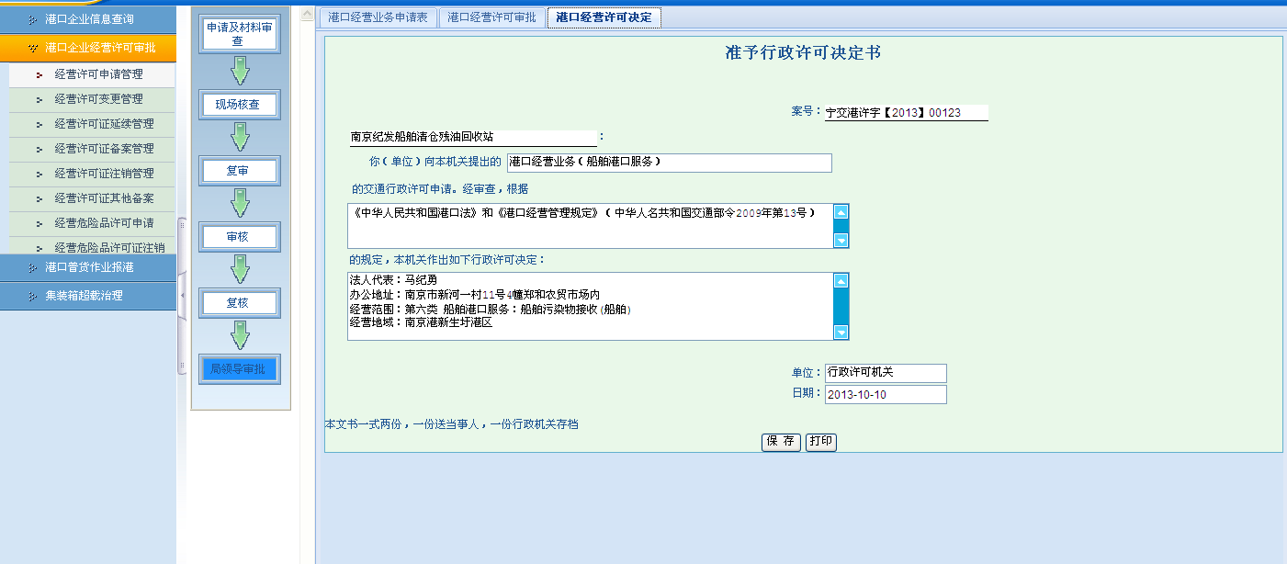Expand 港口企业信息查询 sidebar section
The height and width of the screenshot is (564, 1287).
click(88, 18)
